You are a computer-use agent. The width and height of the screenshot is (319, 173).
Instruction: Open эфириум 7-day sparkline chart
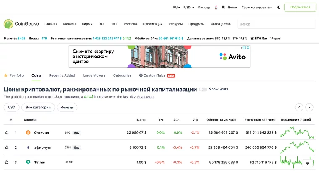pyautogui.click(x=297, y=147)
